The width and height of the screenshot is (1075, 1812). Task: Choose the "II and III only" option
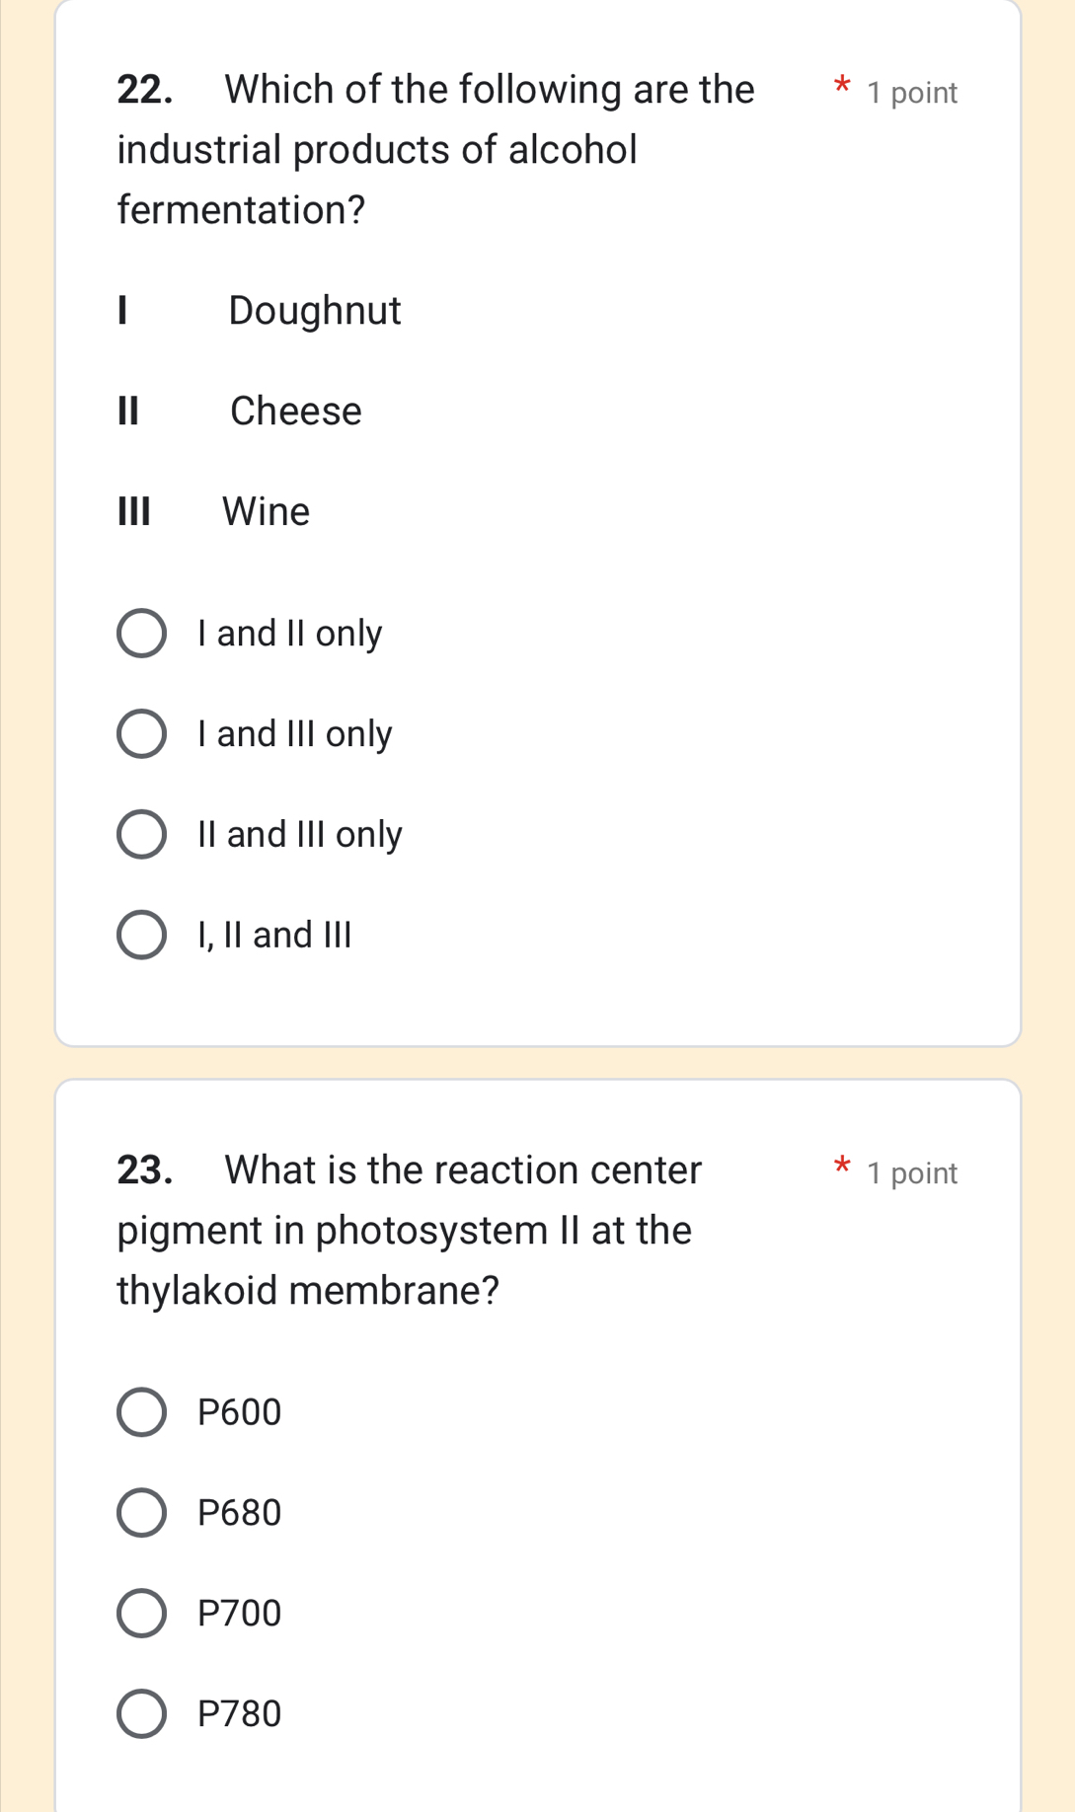141,834
